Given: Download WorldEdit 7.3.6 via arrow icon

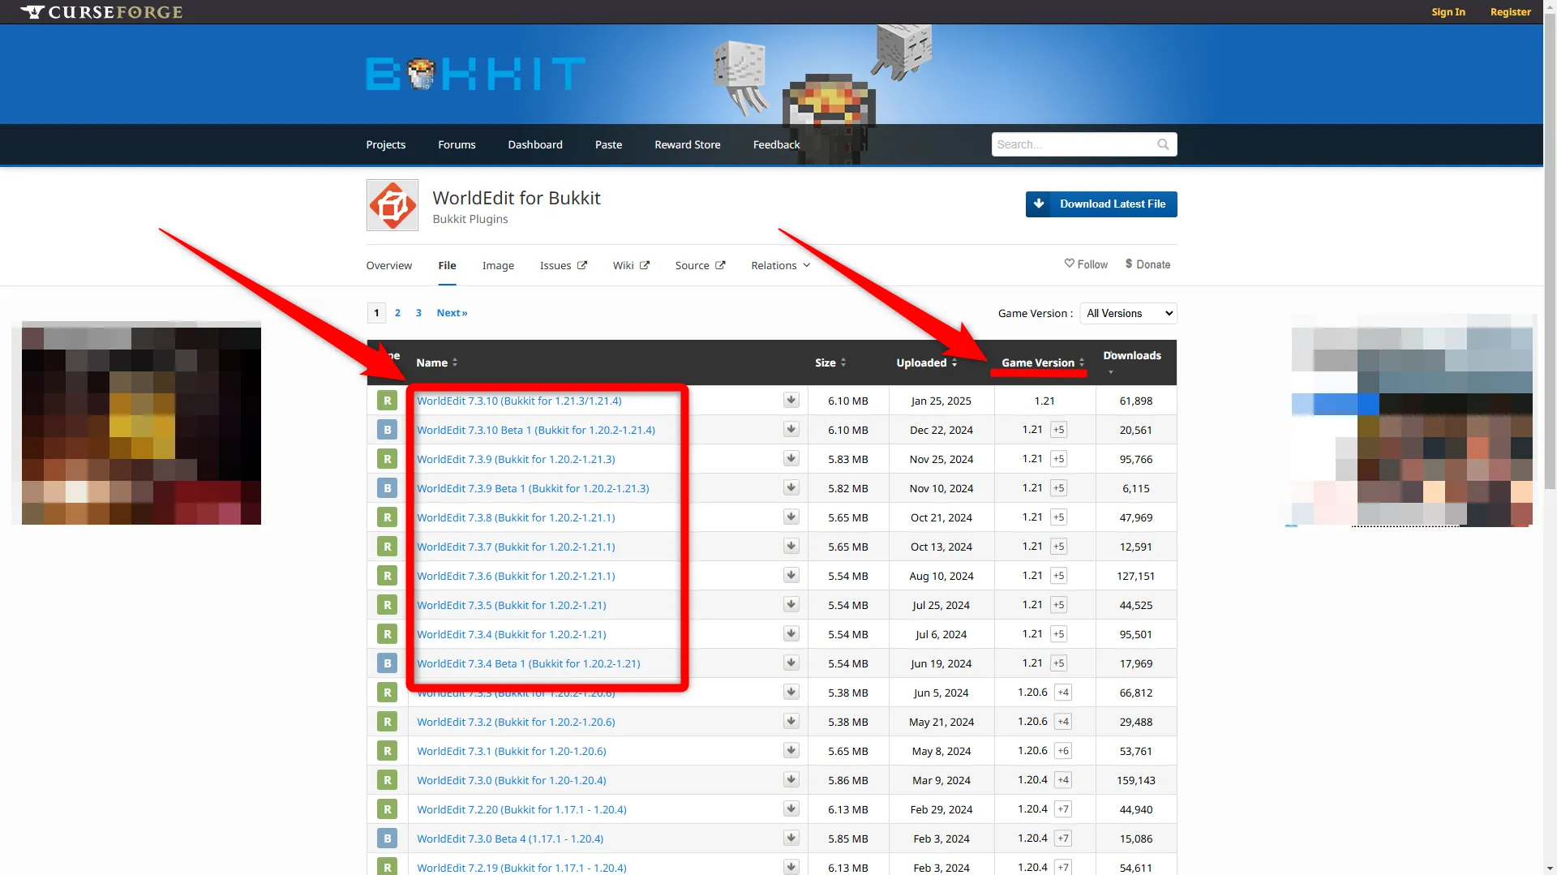Looking at the screenshot, I should (x=791, y=576).
